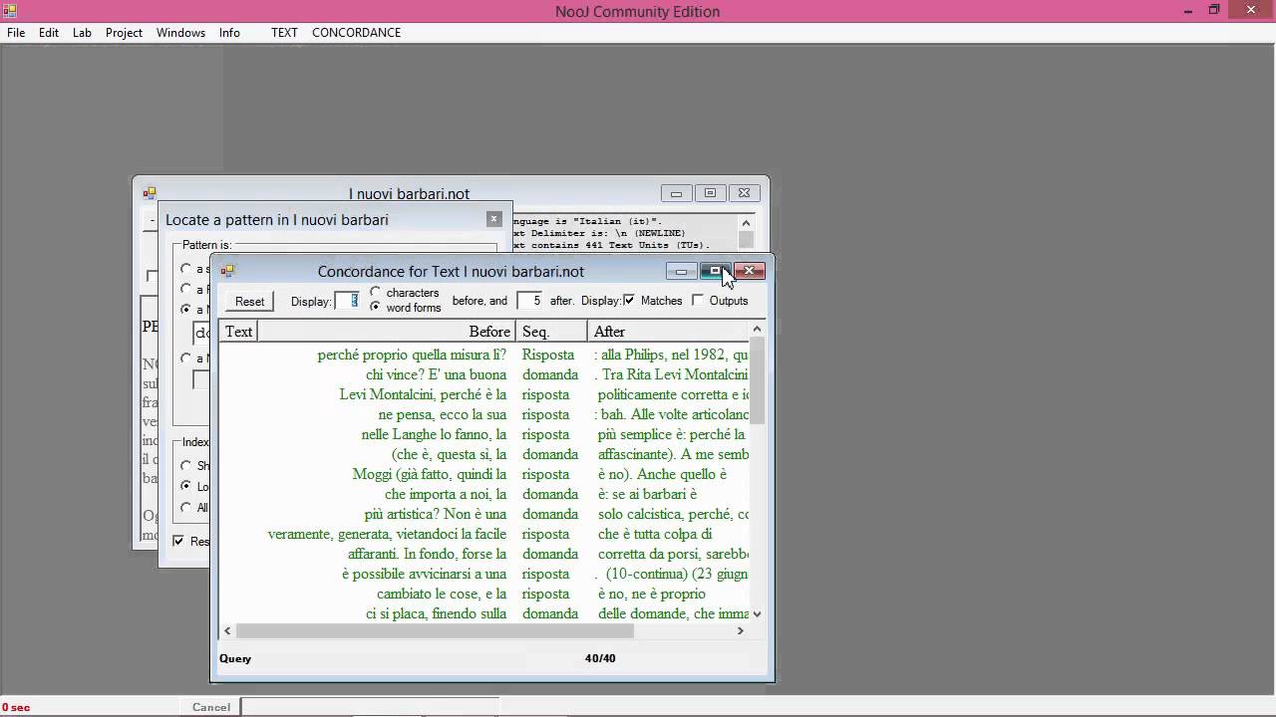Image resolution: width=1276 pixels, height=717 pixels.
Task: Minimize the I nuovi barbari.not window
Action: [676, 193]
